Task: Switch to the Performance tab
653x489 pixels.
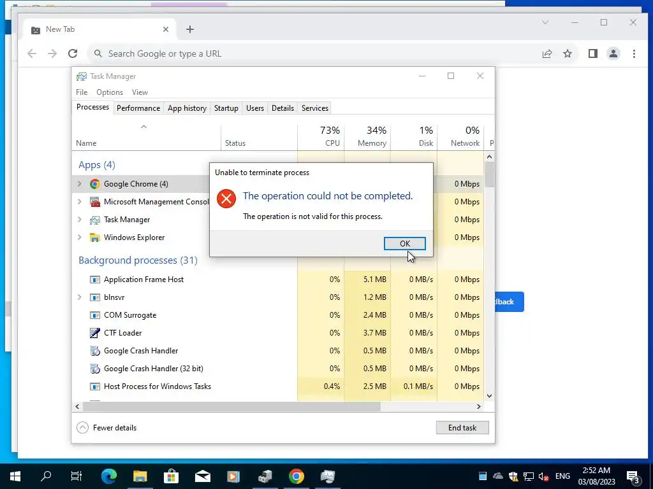Action: [138, 108]
